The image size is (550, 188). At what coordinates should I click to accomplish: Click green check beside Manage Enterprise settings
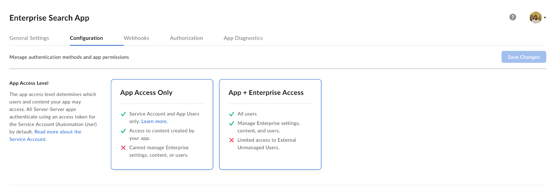pos(232,123)
